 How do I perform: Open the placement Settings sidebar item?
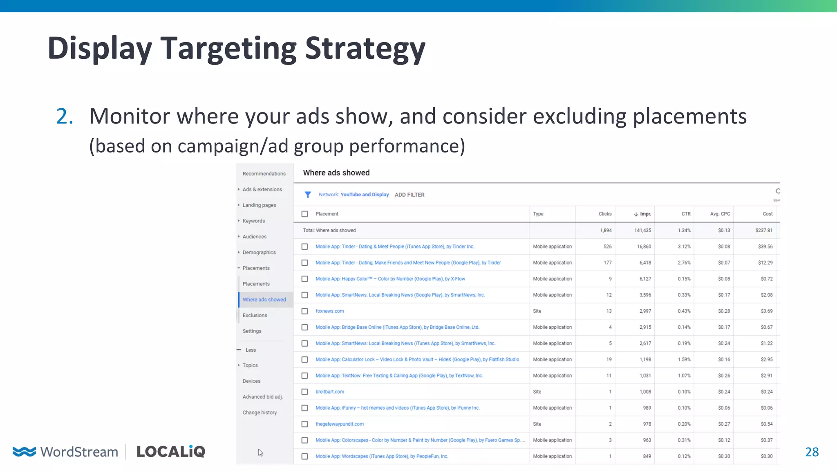click(252, 331)
